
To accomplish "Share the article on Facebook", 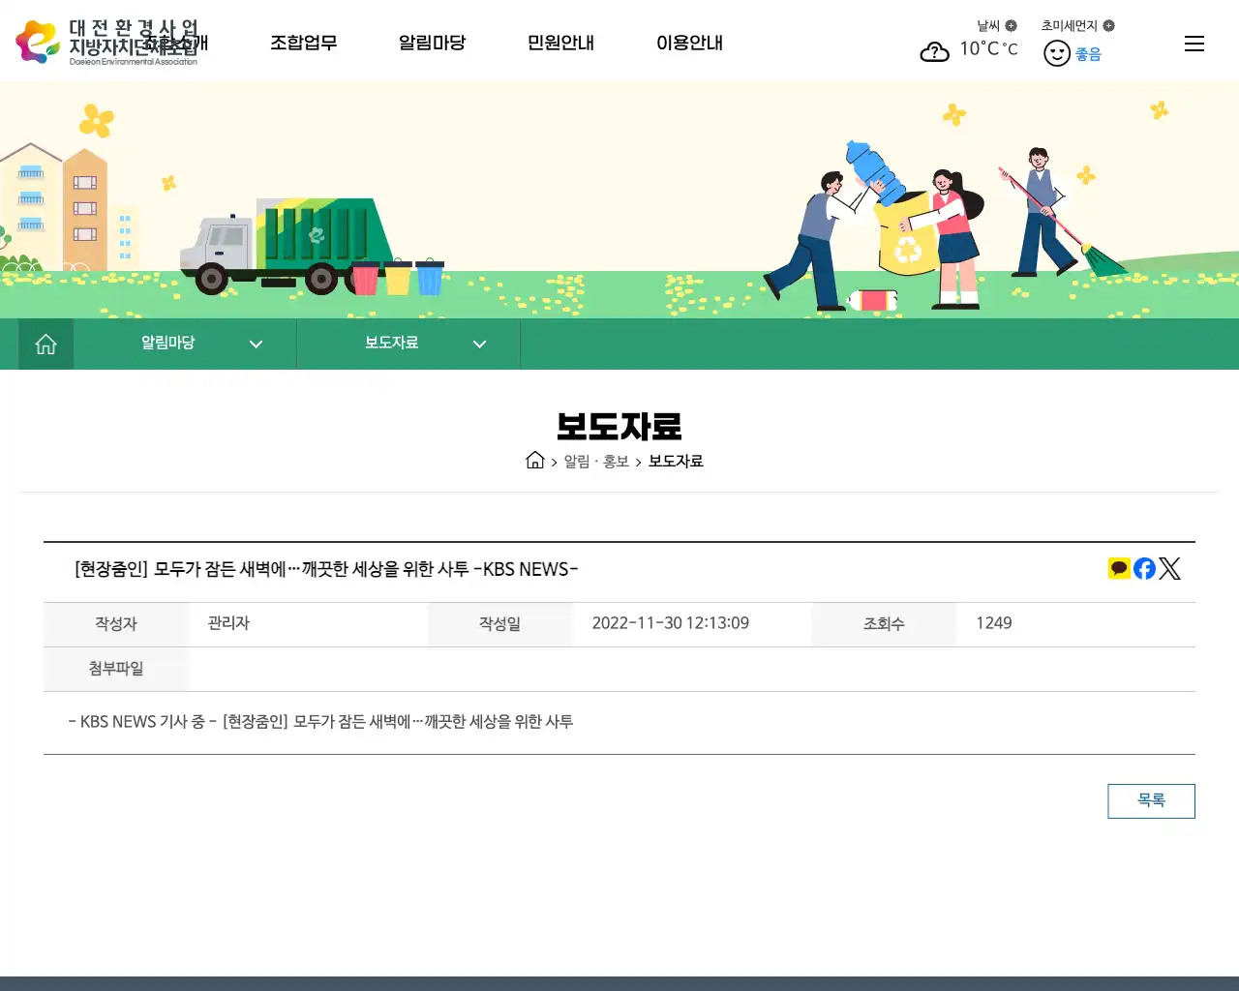I will point(1144,568).
